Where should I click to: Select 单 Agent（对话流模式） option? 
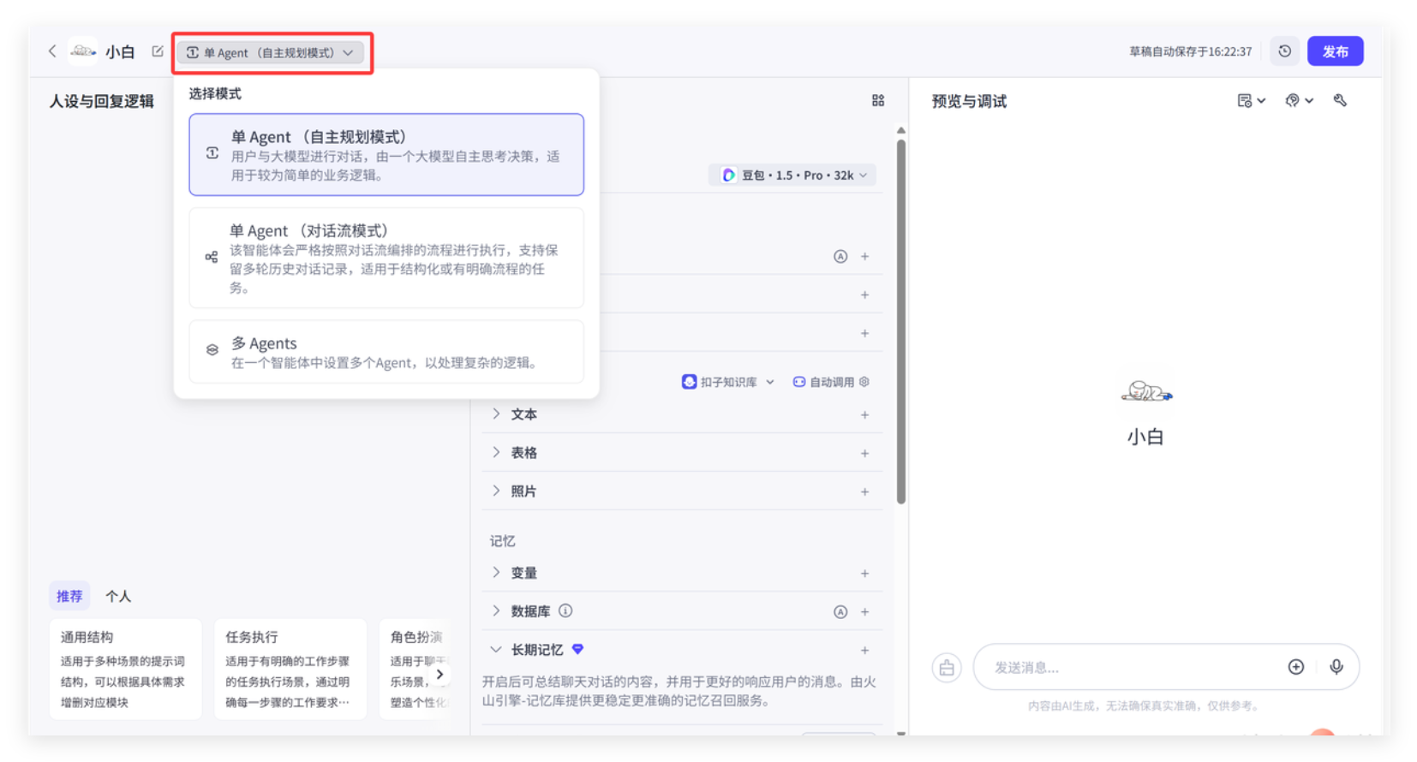point(386,258)
